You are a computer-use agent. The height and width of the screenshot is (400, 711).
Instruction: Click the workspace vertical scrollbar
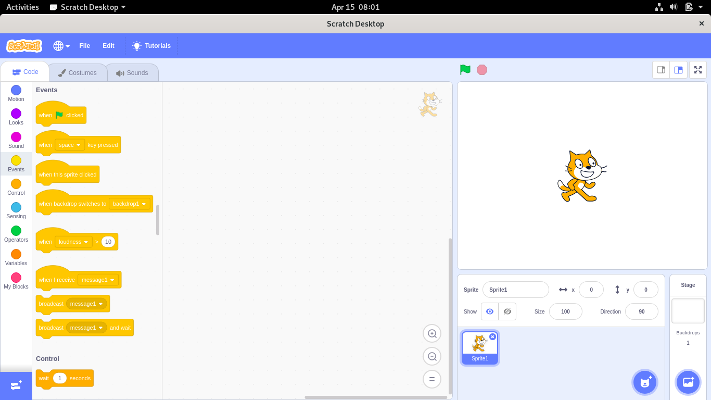(x=450, y=316)
